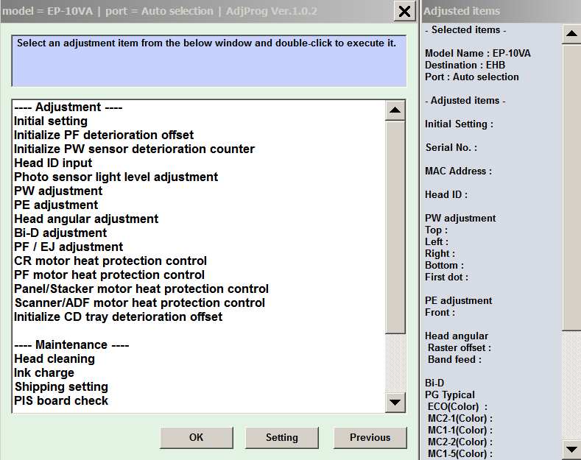Click 'Raster offset :' entry in side panel

[x=459, y=348]
